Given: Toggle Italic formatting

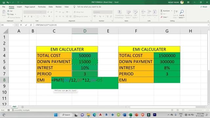Looking at the screenshot, I should pyautogui.click(x=28, y=16).
